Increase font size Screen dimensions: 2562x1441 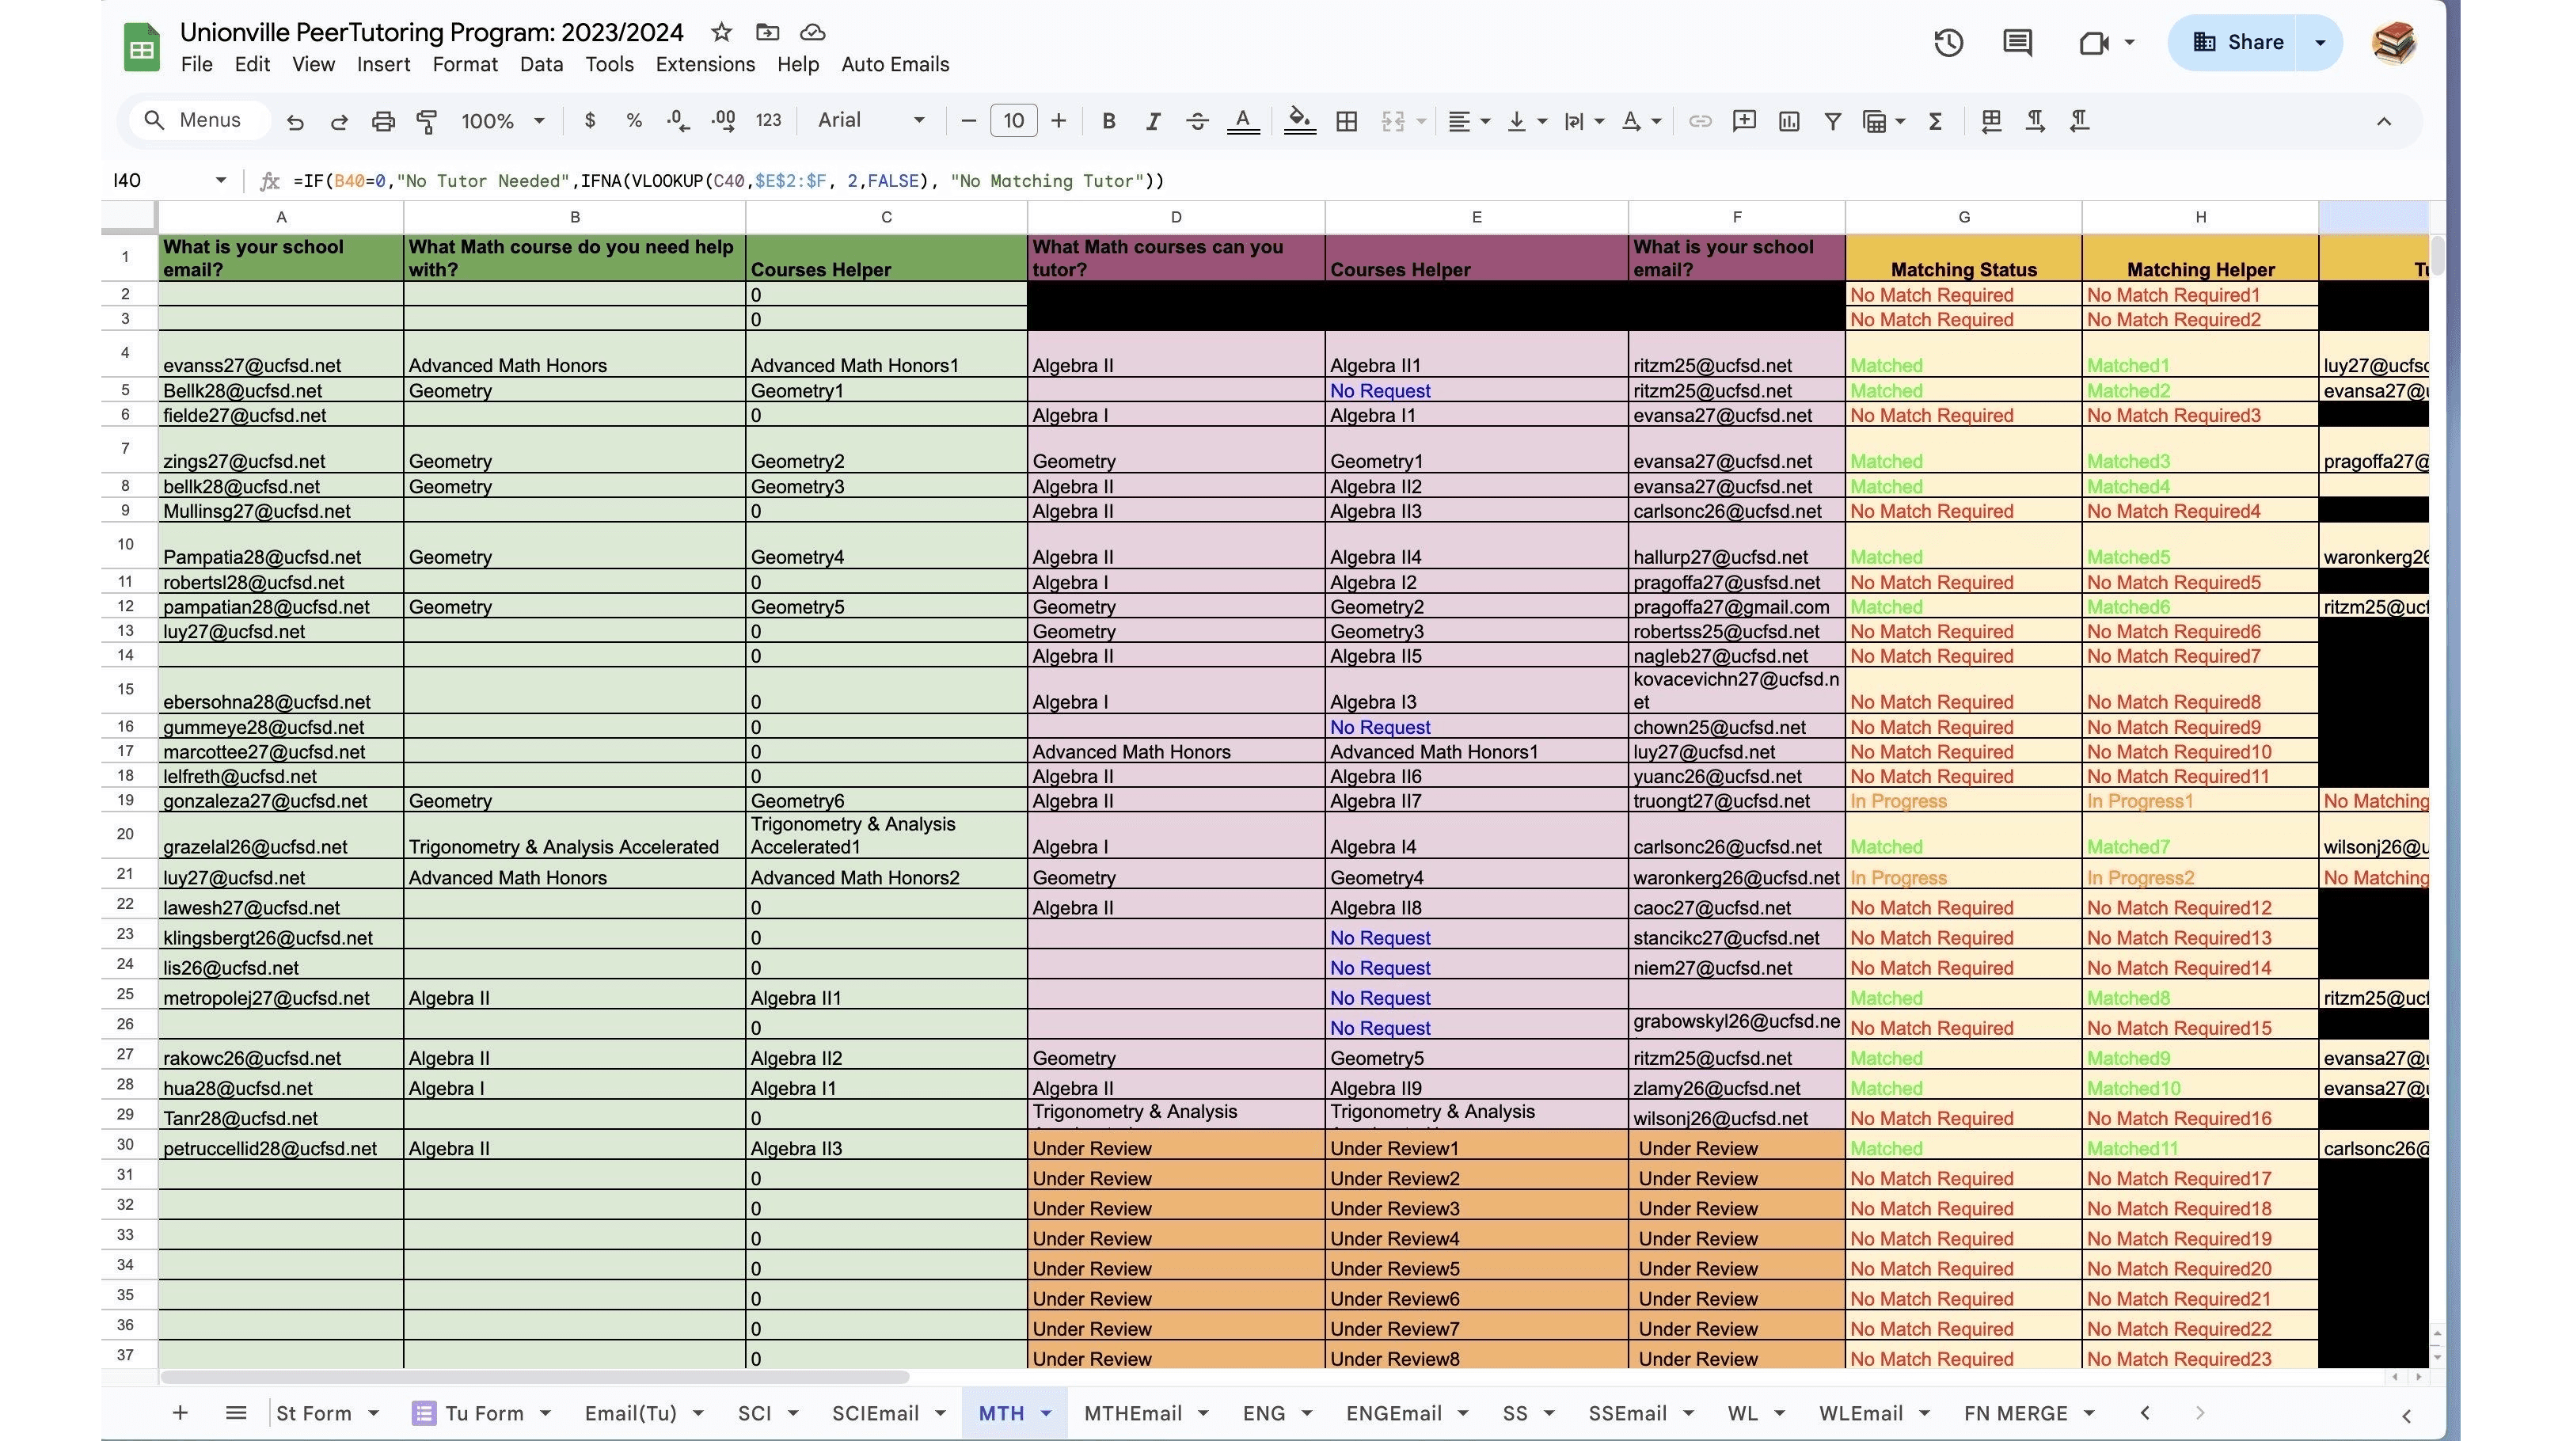click(1059, 120)
